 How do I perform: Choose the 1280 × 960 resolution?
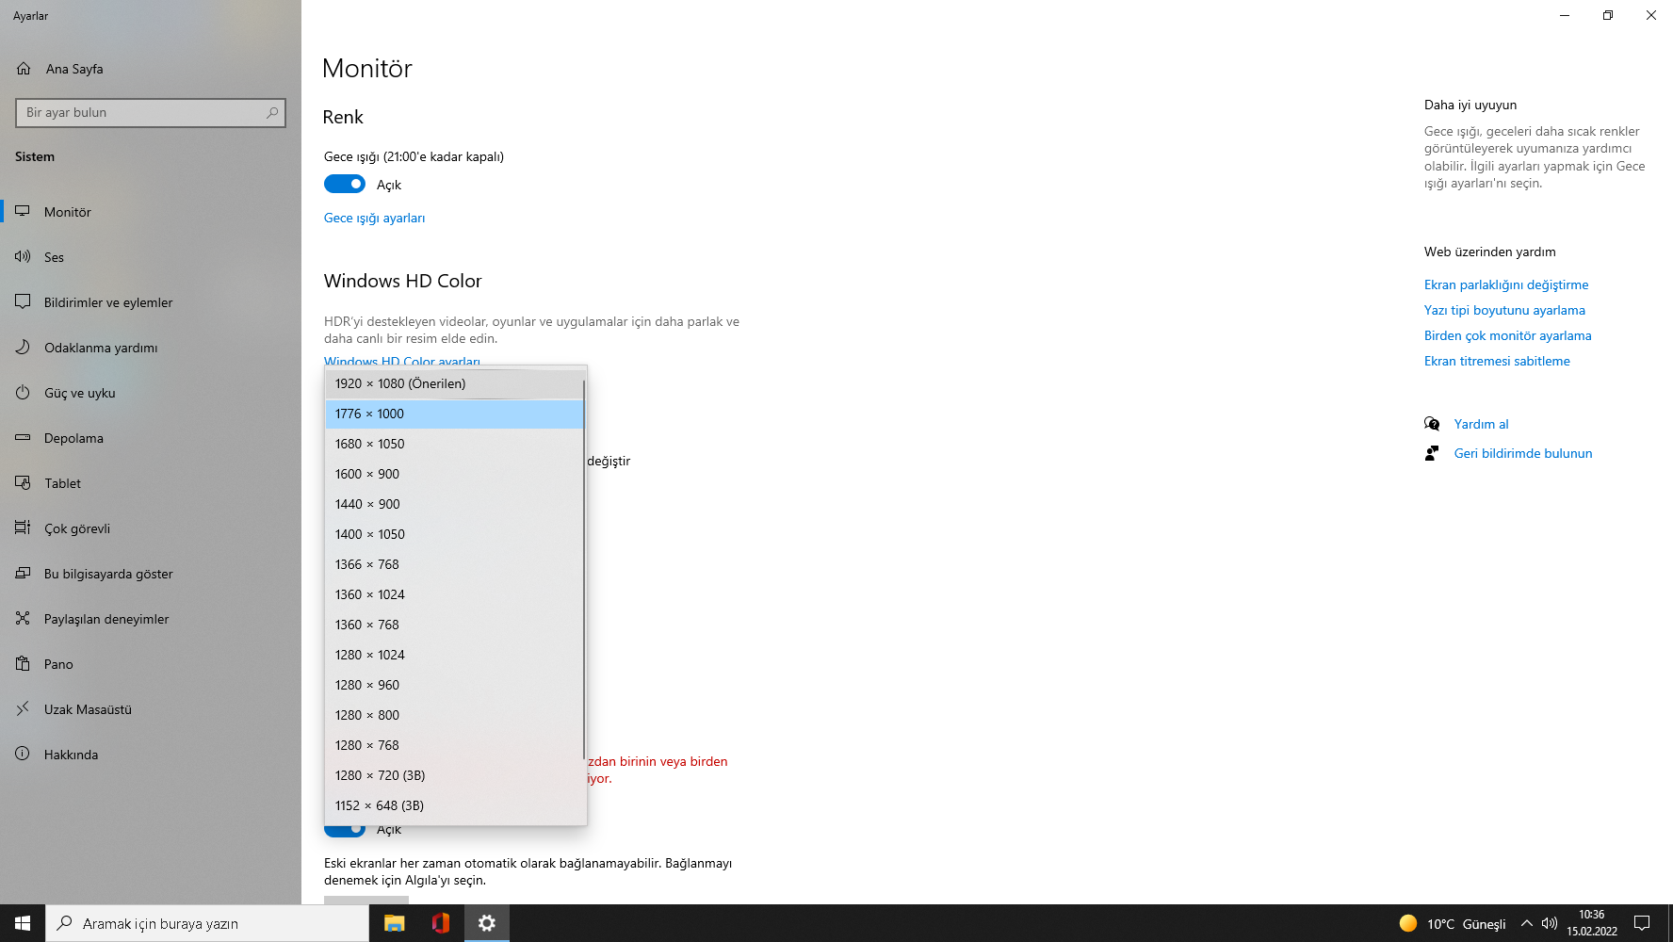pos(455,685)
